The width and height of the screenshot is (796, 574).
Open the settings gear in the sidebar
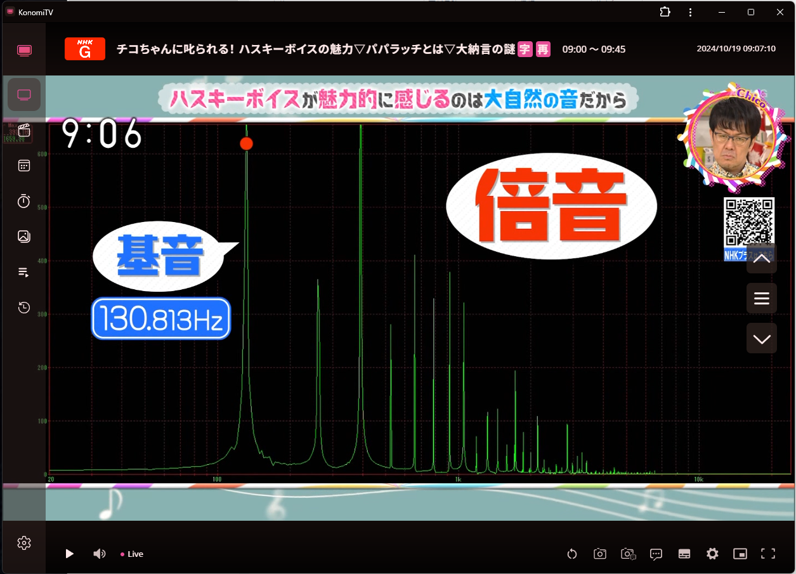click(24, 543)
